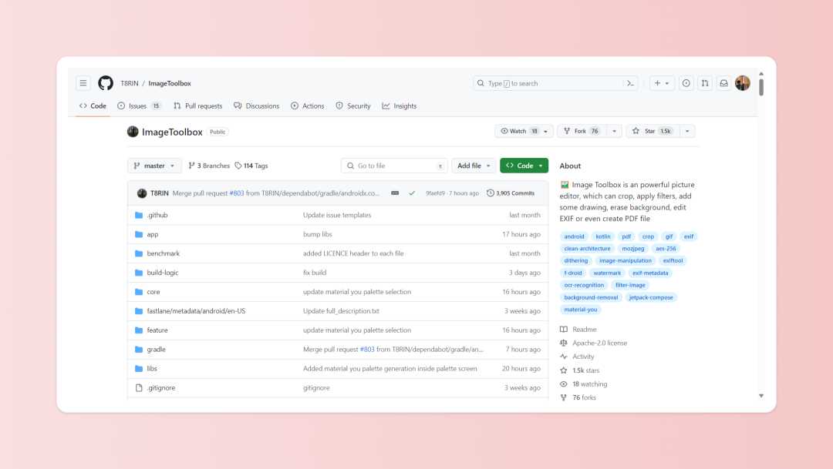The image size is (833, 469).
Task: Click the 'material-you' topic tag
Action: tap(581, 310)
